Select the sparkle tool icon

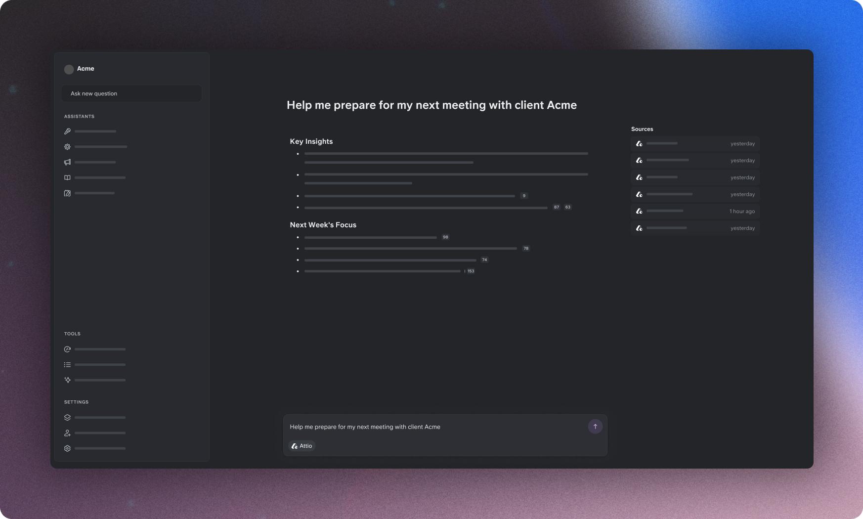click(x=68, y=380)
